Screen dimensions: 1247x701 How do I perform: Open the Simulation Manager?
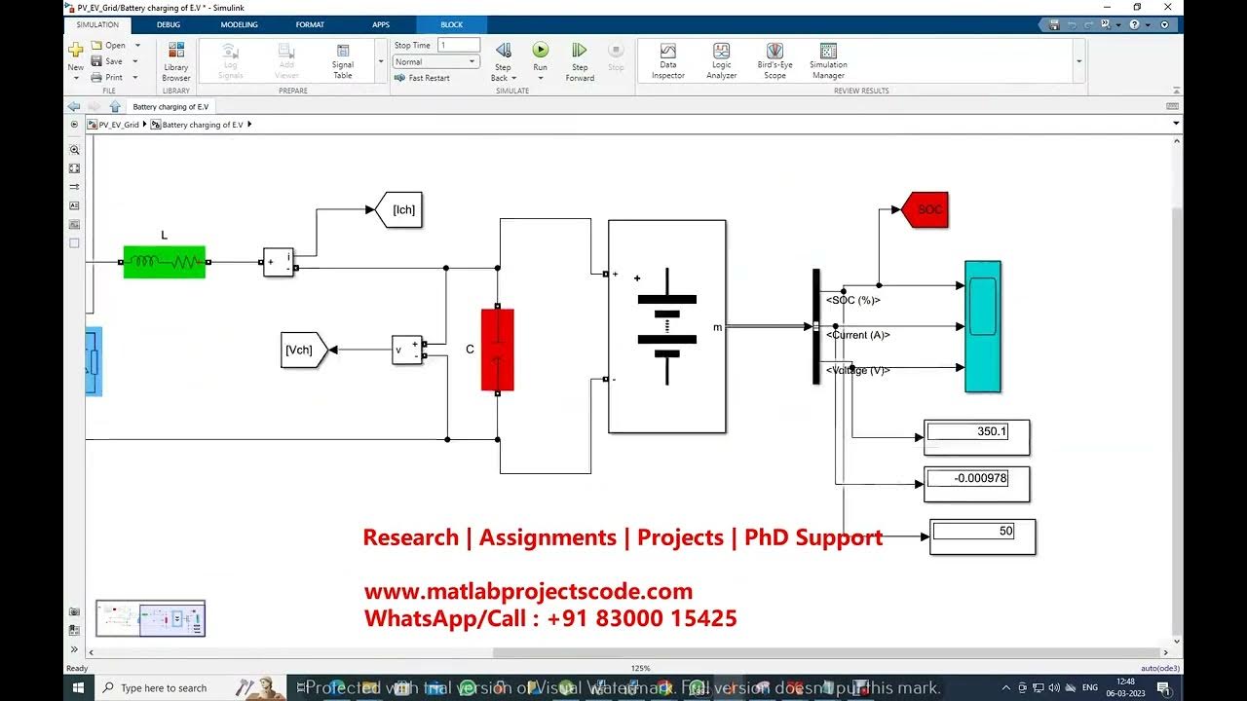828,61
